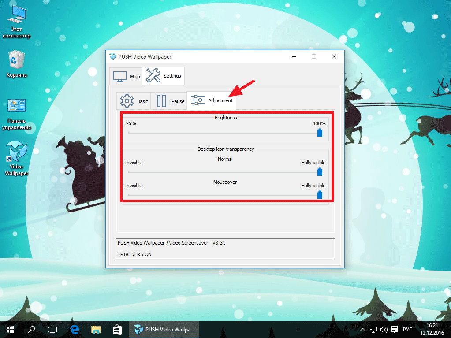Screen dimensions: 451x338
Task: Click the Adjustment subtab
Action: (212, 100)
